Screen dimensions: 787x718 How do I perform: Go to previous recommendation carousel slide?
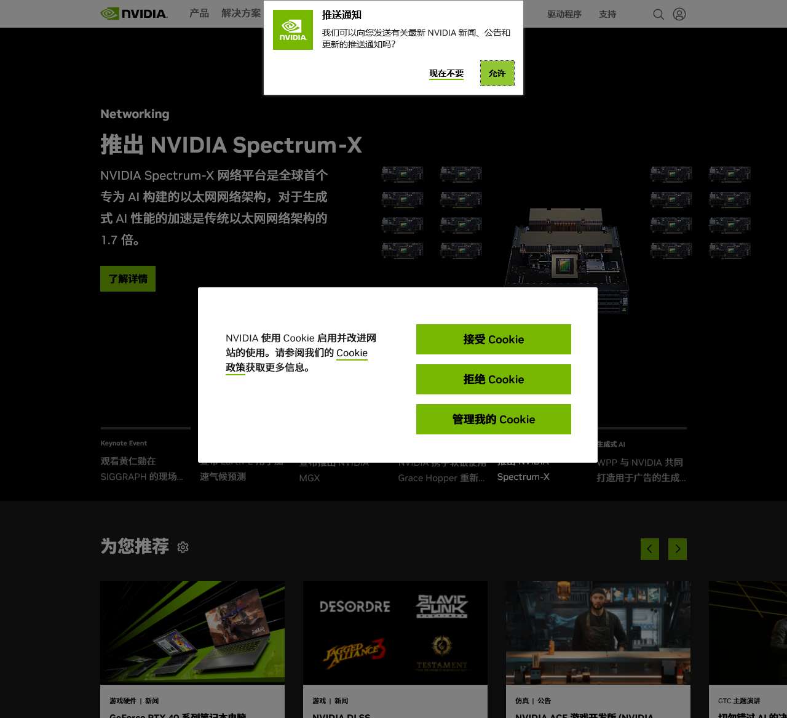point(650,549)
